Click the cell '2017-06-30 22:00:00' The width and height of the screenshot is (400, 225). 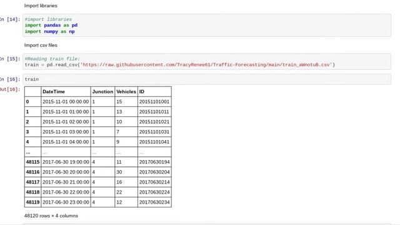(66, 192)
